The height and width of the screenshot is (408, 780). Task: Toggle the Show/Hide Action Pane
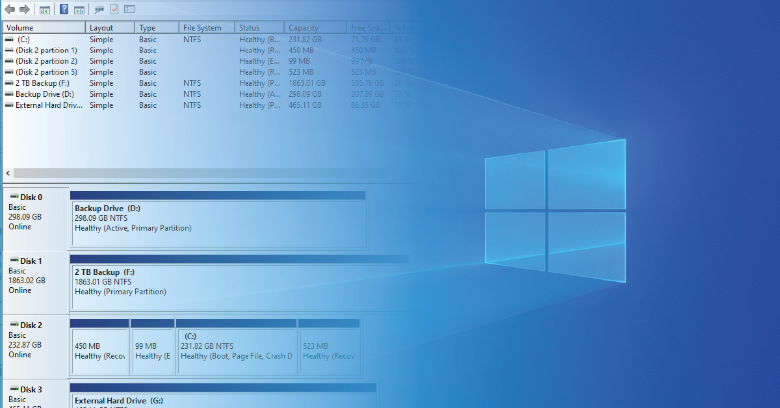tap(79, 8)
